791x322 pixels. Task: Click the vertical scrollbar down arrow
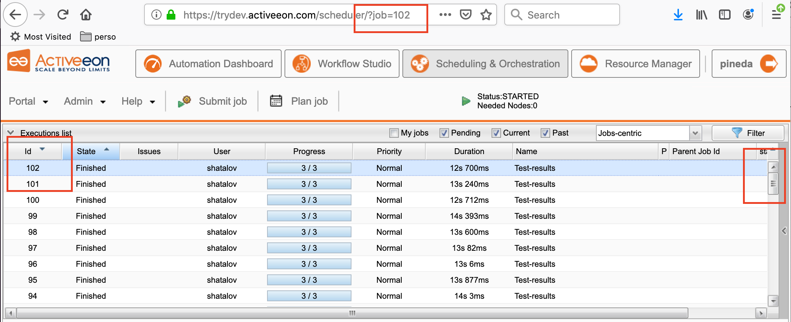coord(773,301)
